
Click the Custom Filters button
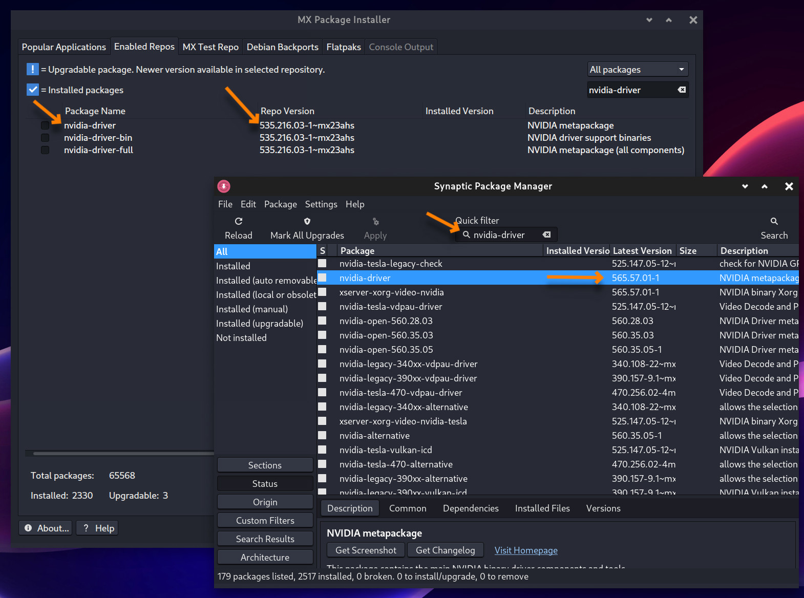tap(265, 520)
